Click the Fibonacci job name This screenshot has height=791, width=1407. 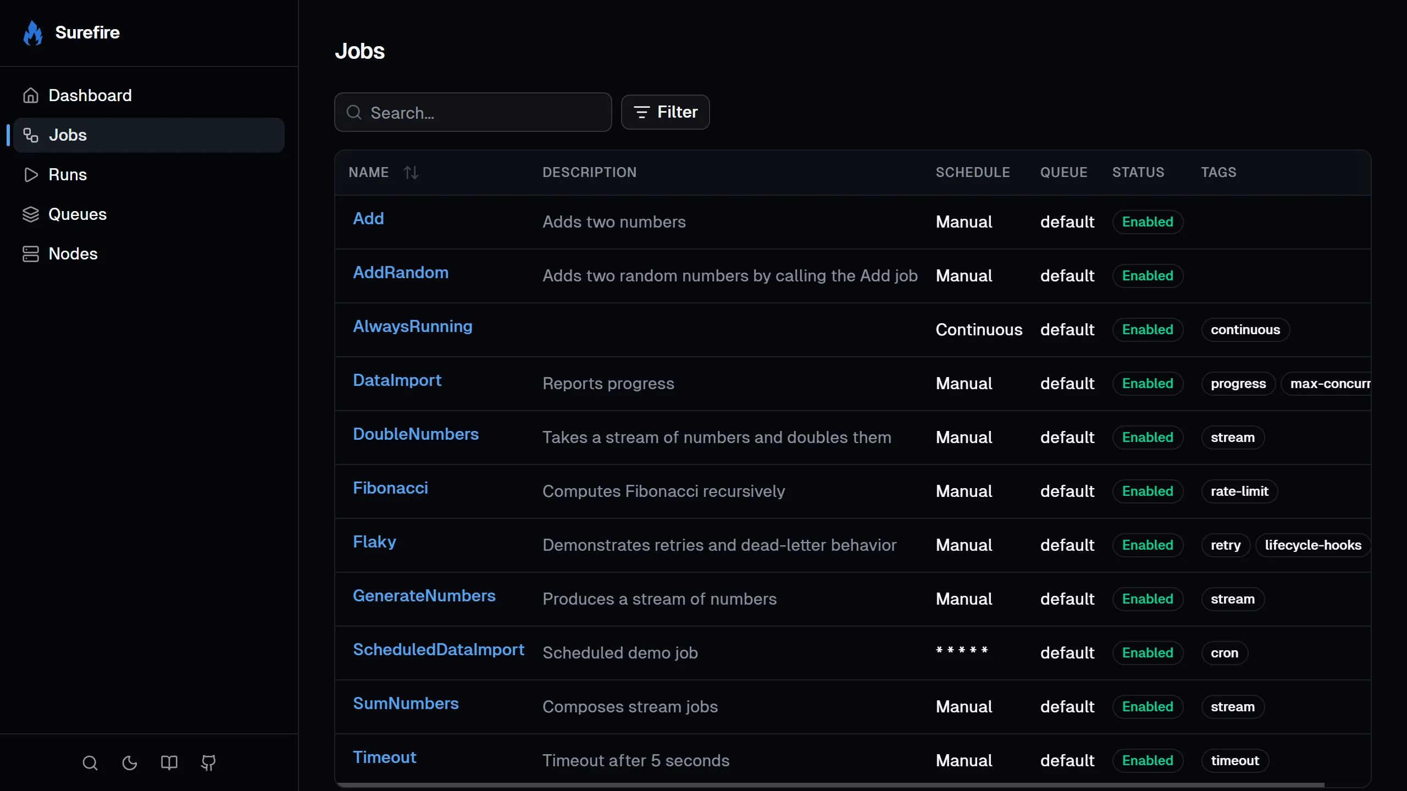[390, 488]
